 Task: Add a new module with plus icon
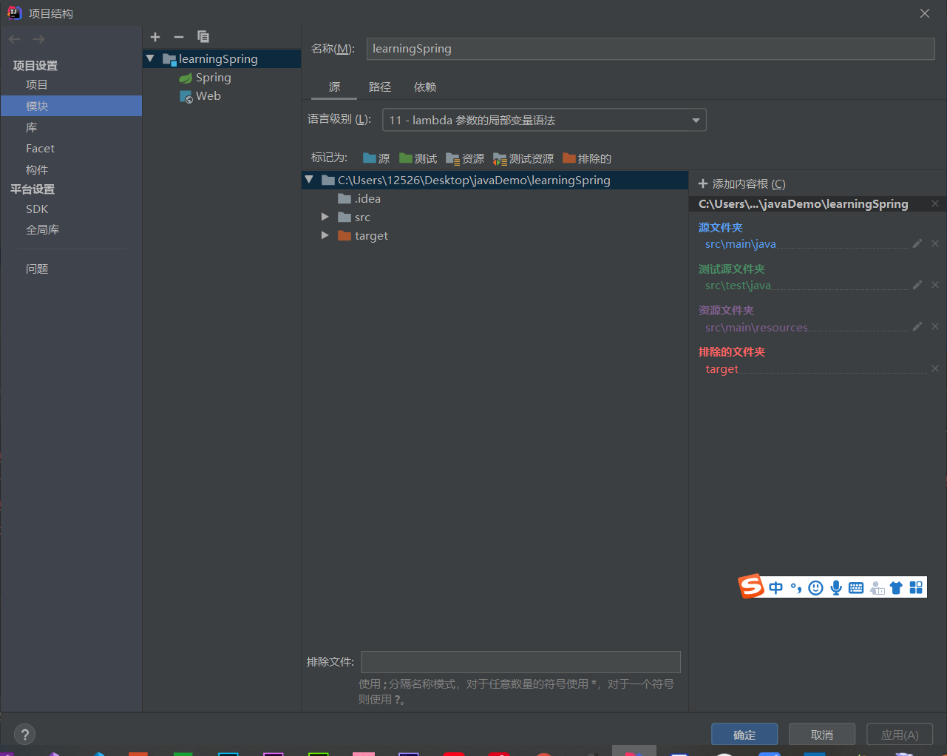coord(155,37)
